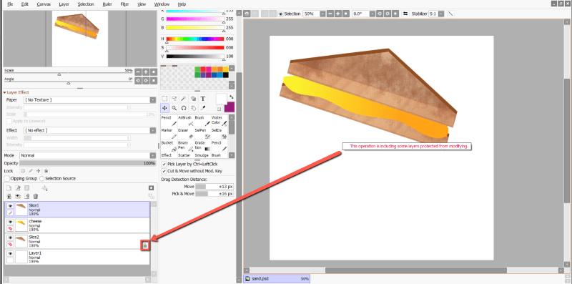Expand the Stabilizer S-1 dropdown
Viewport: 572px width, 284px height.
(x=441, y=14)
